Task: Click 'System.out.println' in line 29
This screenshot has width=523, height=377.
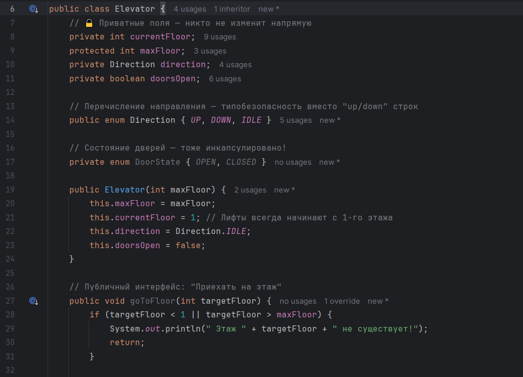Action: point(155,328)
